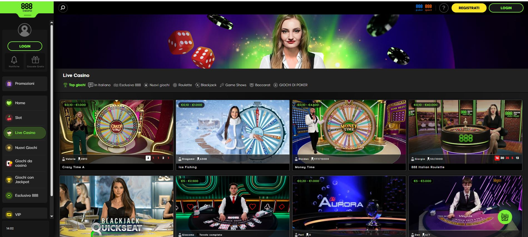
Task: Click the user avatar icon in sidebar
Action: (x=25, y=30)
